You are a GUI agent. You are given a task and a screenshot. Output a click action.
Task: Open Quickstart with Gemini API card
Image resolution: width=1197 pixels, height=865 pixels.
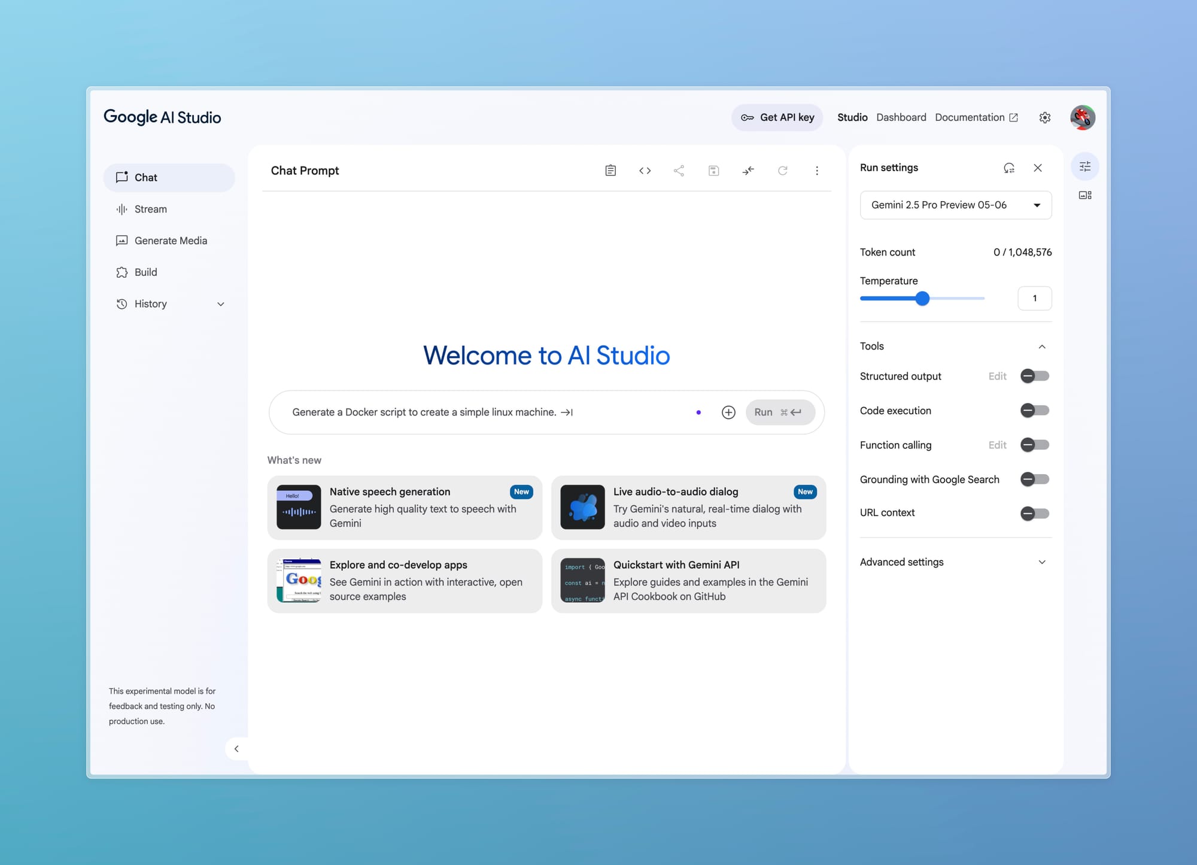coord(688,580)
